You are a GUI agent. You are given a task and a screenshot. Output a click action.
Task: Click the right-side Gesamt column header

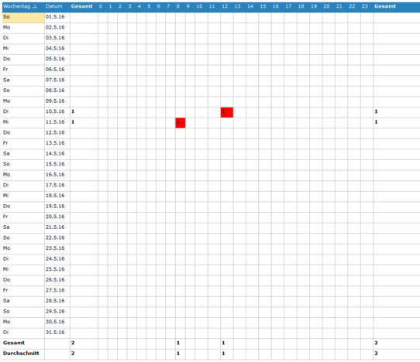tap(385, 6)
